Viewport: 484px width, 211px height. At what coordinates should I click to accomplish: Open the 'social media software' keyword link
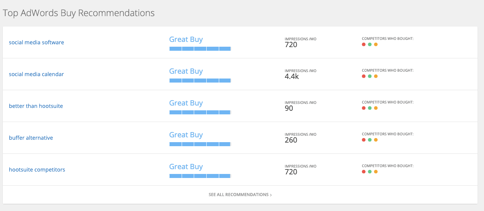pyautogui.click(x=36, y=42)
